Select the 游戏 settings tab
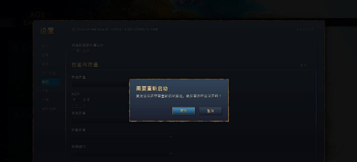Image resolution: width=357 pixels, height=162 pixels. [x=45, y=64]
